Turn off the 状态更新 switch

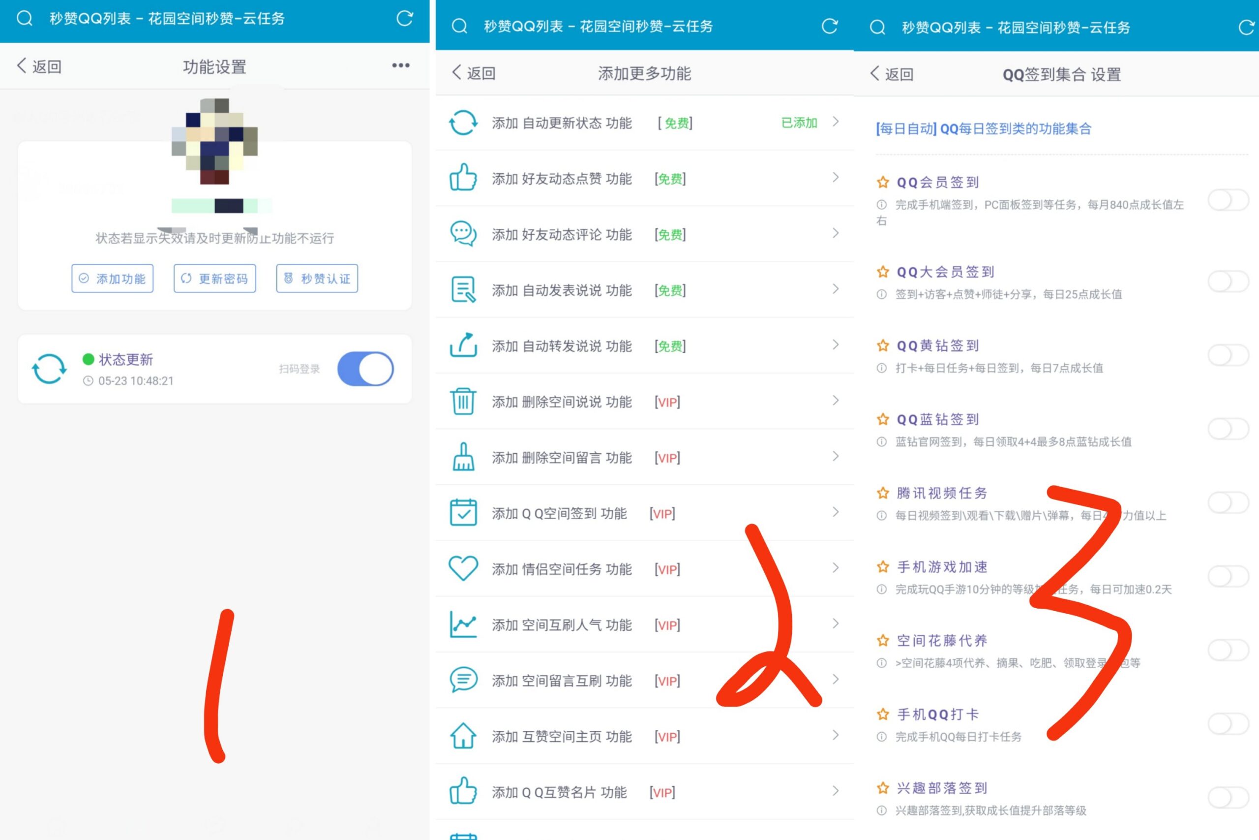pos(365,369)
